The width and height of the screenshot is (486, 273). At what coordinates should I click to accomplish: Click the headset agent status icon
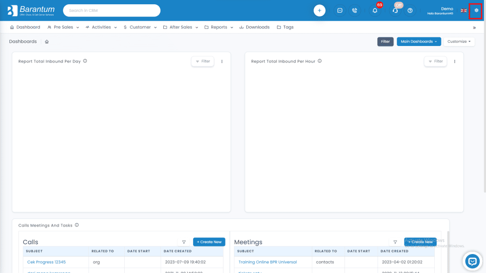click(395, 10)
